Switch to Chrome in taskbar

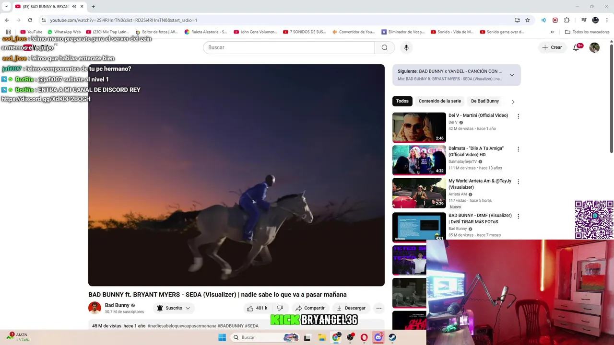336,337
